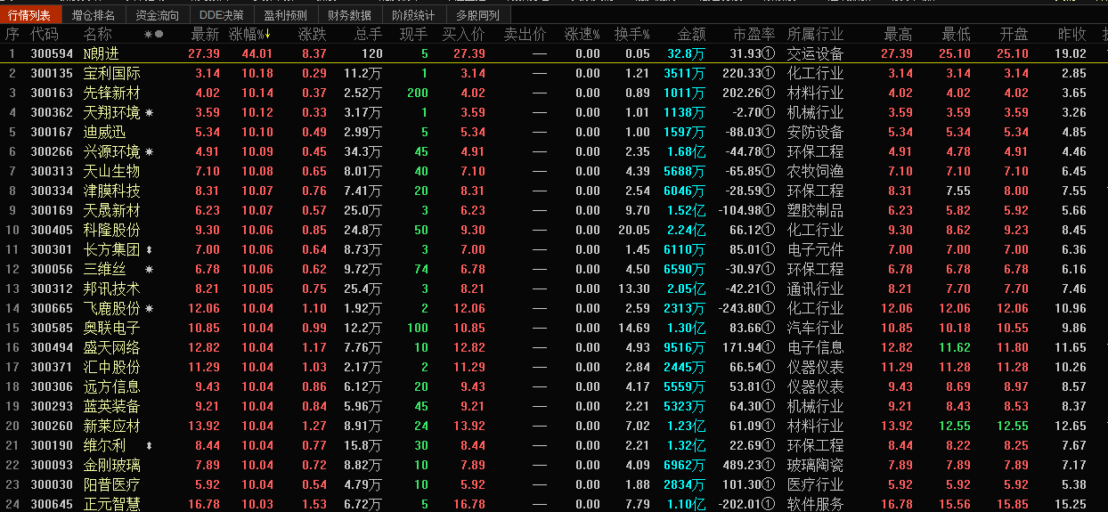Sort the list by 市盈率 column header

(x=754, y=35)
